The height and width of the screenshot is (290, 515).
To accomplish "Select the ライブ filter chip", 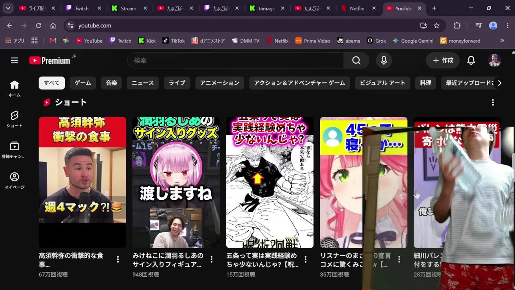I will 177,83.
